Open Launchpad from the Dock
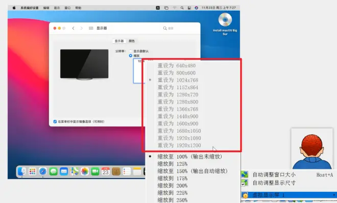 (x=32, y=171)
